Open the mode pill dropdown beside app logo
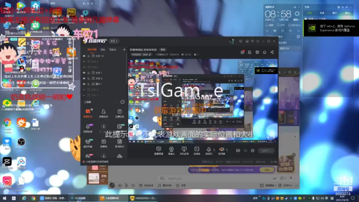359x202 pixels. pyautogui.click(x=114, y=41)
